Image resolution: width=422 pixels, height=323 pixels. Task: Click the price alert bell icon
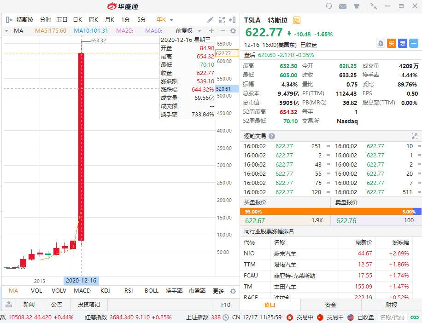[x=381, y=43]
